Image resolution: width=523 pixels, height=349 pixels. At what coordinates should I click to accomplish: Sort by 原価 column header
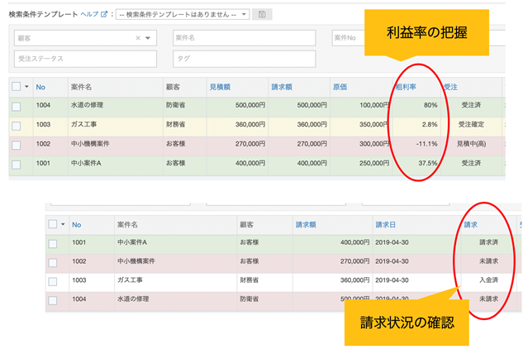[x=340, y=86]
